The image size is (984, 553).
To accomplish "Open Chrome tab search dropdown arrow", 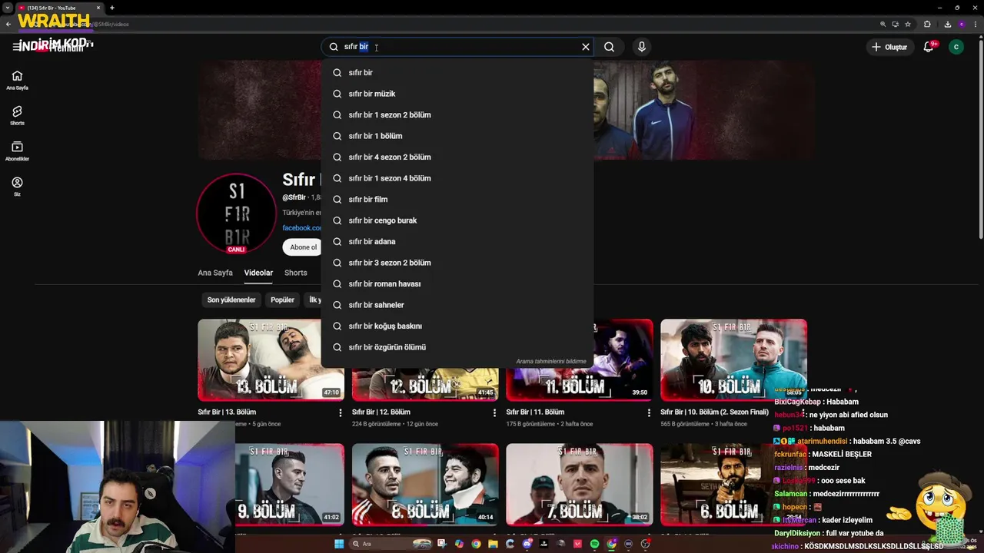I will (8, 8).
